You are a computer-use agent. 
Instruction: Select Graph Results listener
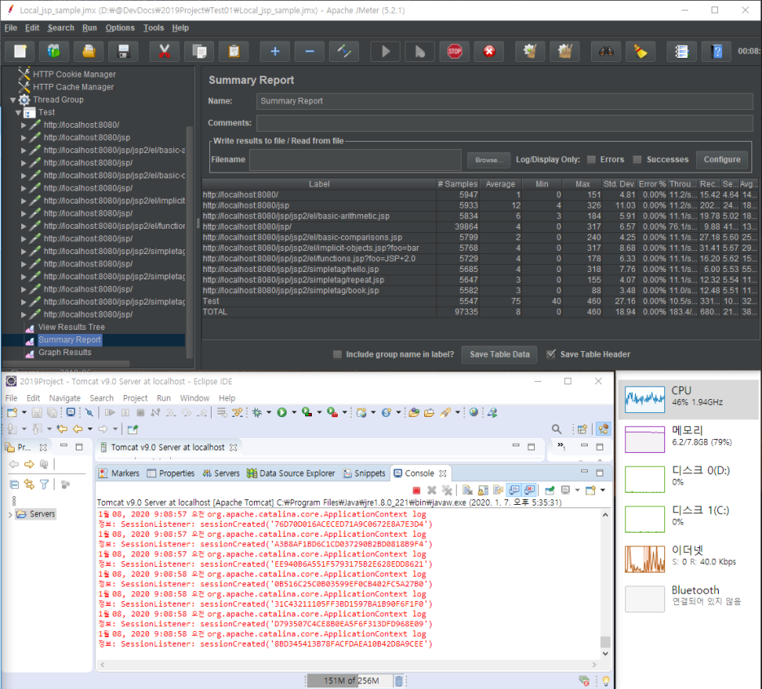tap(64, 353)
